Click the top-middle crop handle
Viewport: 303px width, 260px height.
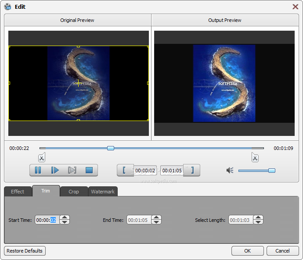[x=78, y=46]
